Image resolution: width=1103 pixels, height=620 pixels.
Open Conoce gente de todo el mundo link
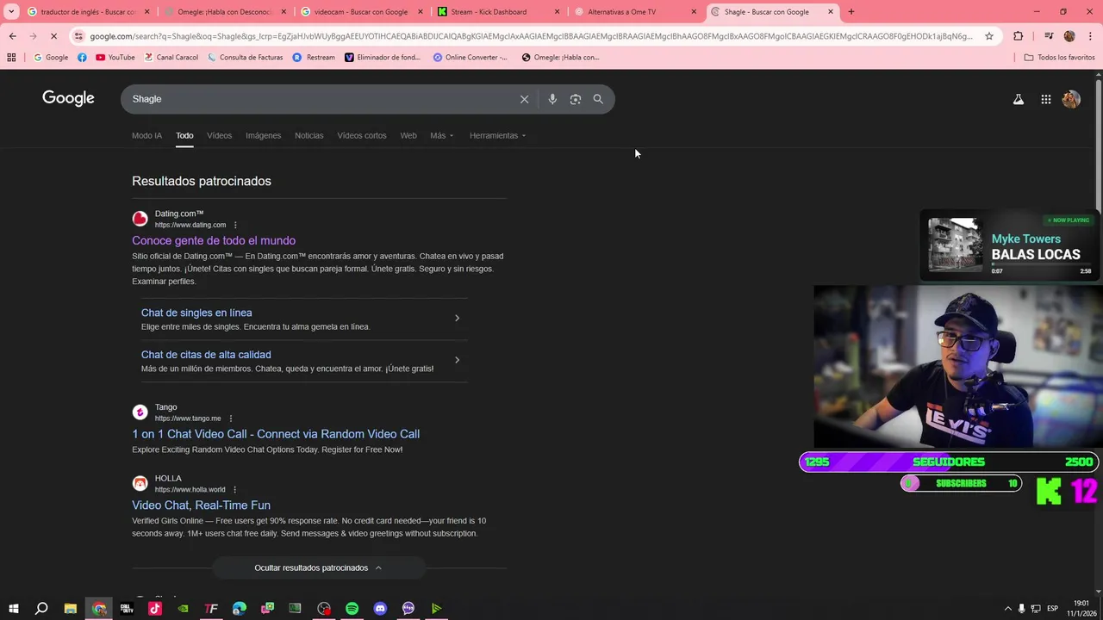pyautogui.click(x=214, y=241)
